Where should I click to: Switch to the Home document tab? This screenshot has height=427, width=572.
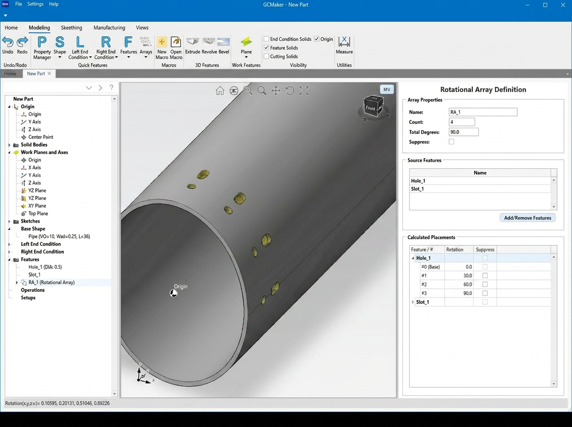[x=10, y=74]
